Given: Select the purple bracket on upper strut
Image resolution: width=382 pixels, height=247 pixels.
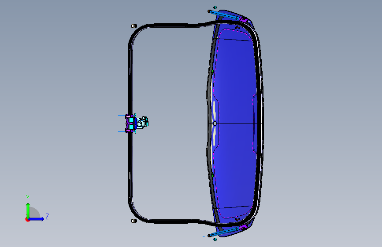Looking at the screenshot, I should pos(243,20).
